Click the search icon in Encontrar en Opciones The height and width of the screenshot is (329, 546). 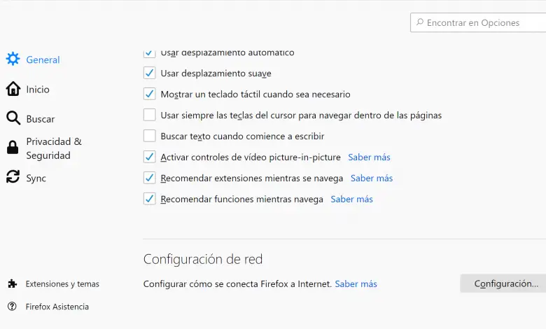419,22
